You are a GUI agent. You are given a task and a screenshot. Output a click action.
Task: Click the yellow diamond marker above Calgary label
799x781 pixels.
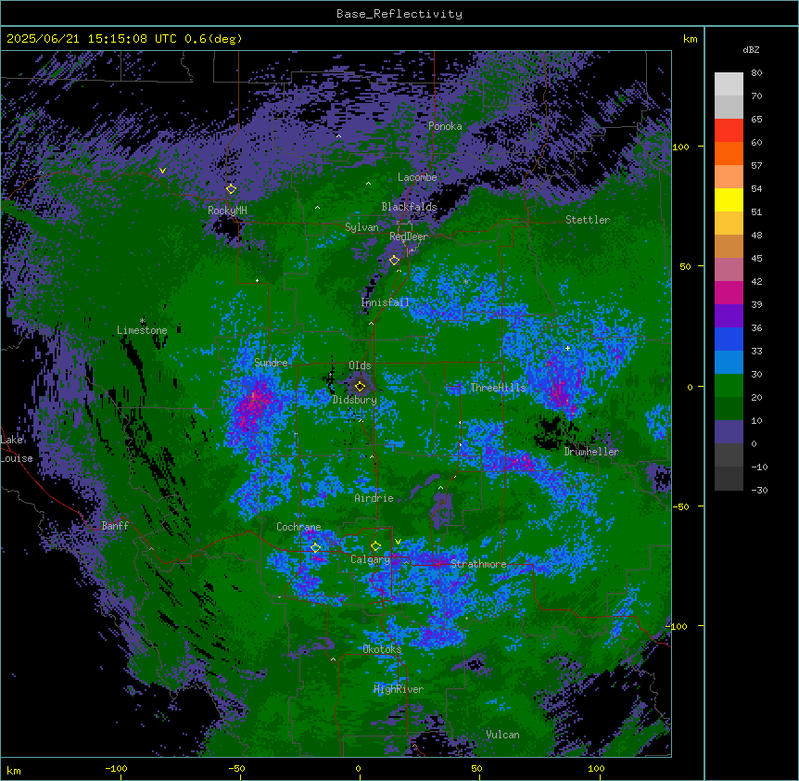(375, 546)
